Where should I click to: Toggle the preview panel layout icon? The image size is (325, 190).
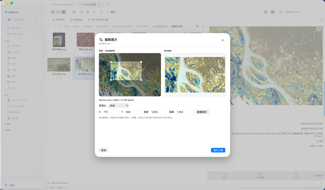point(273,12)
